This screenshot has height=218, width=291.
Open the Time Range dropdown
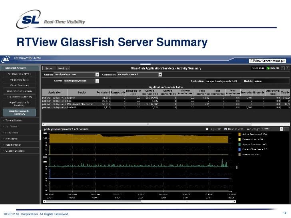point(281,129)
